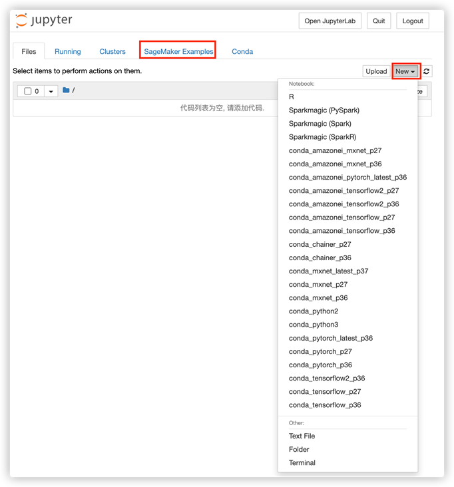454x487 pixels.
Task: Open the selection type dropdown arrow
Action: pyautogui.click(x=51, y=91)
